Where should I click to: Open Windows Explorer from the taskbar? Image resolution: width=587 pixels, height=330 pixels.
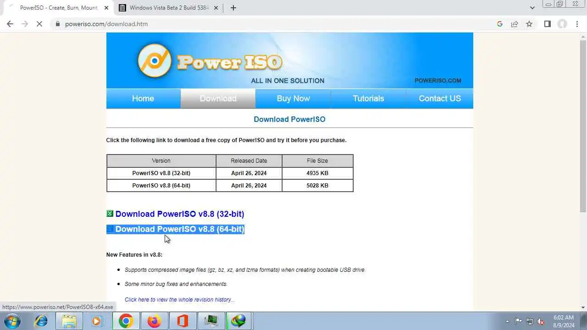[x=69, y=321]
